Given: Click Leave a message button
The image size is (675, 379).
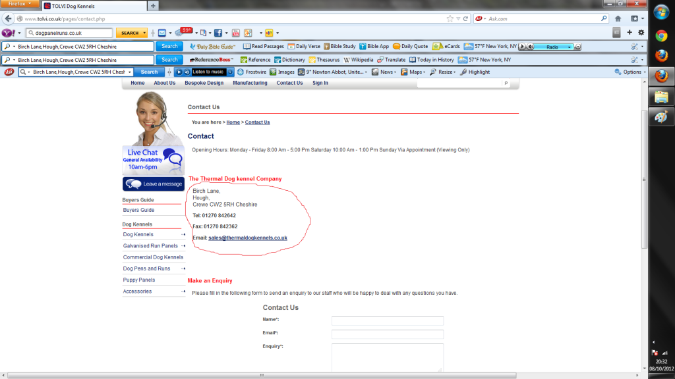Looking at the screenshot, I should [x=153, y=184].
